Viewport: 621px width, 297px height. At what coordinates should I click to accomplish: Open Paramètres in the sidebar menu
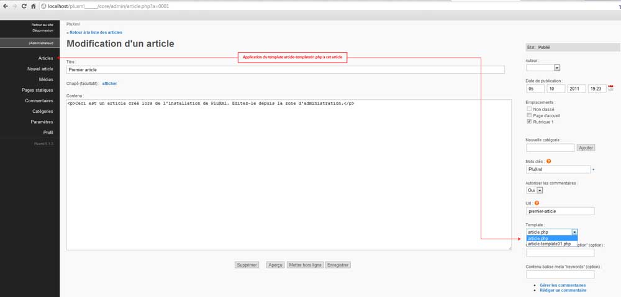[42, 122]
